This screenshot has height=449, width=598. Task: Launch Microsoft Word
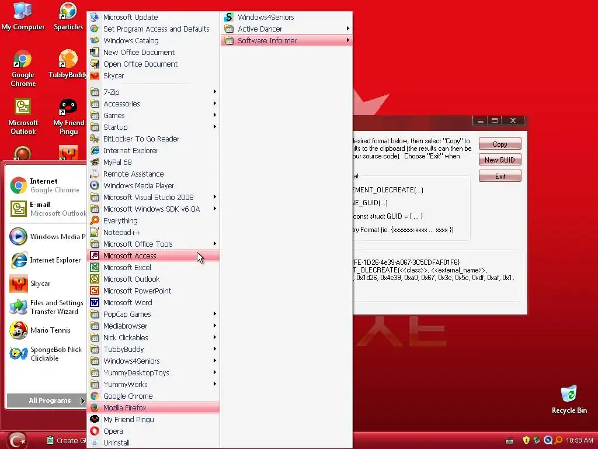[154, 302]
